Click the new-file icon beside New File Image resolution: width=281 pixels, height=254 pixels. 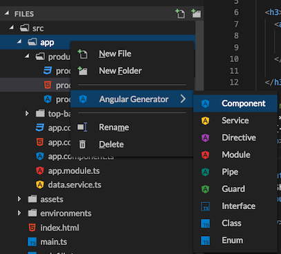click(83, 54)
